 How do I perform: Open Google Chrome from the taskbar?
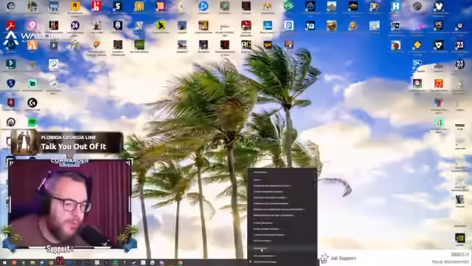tap(180, 263)
